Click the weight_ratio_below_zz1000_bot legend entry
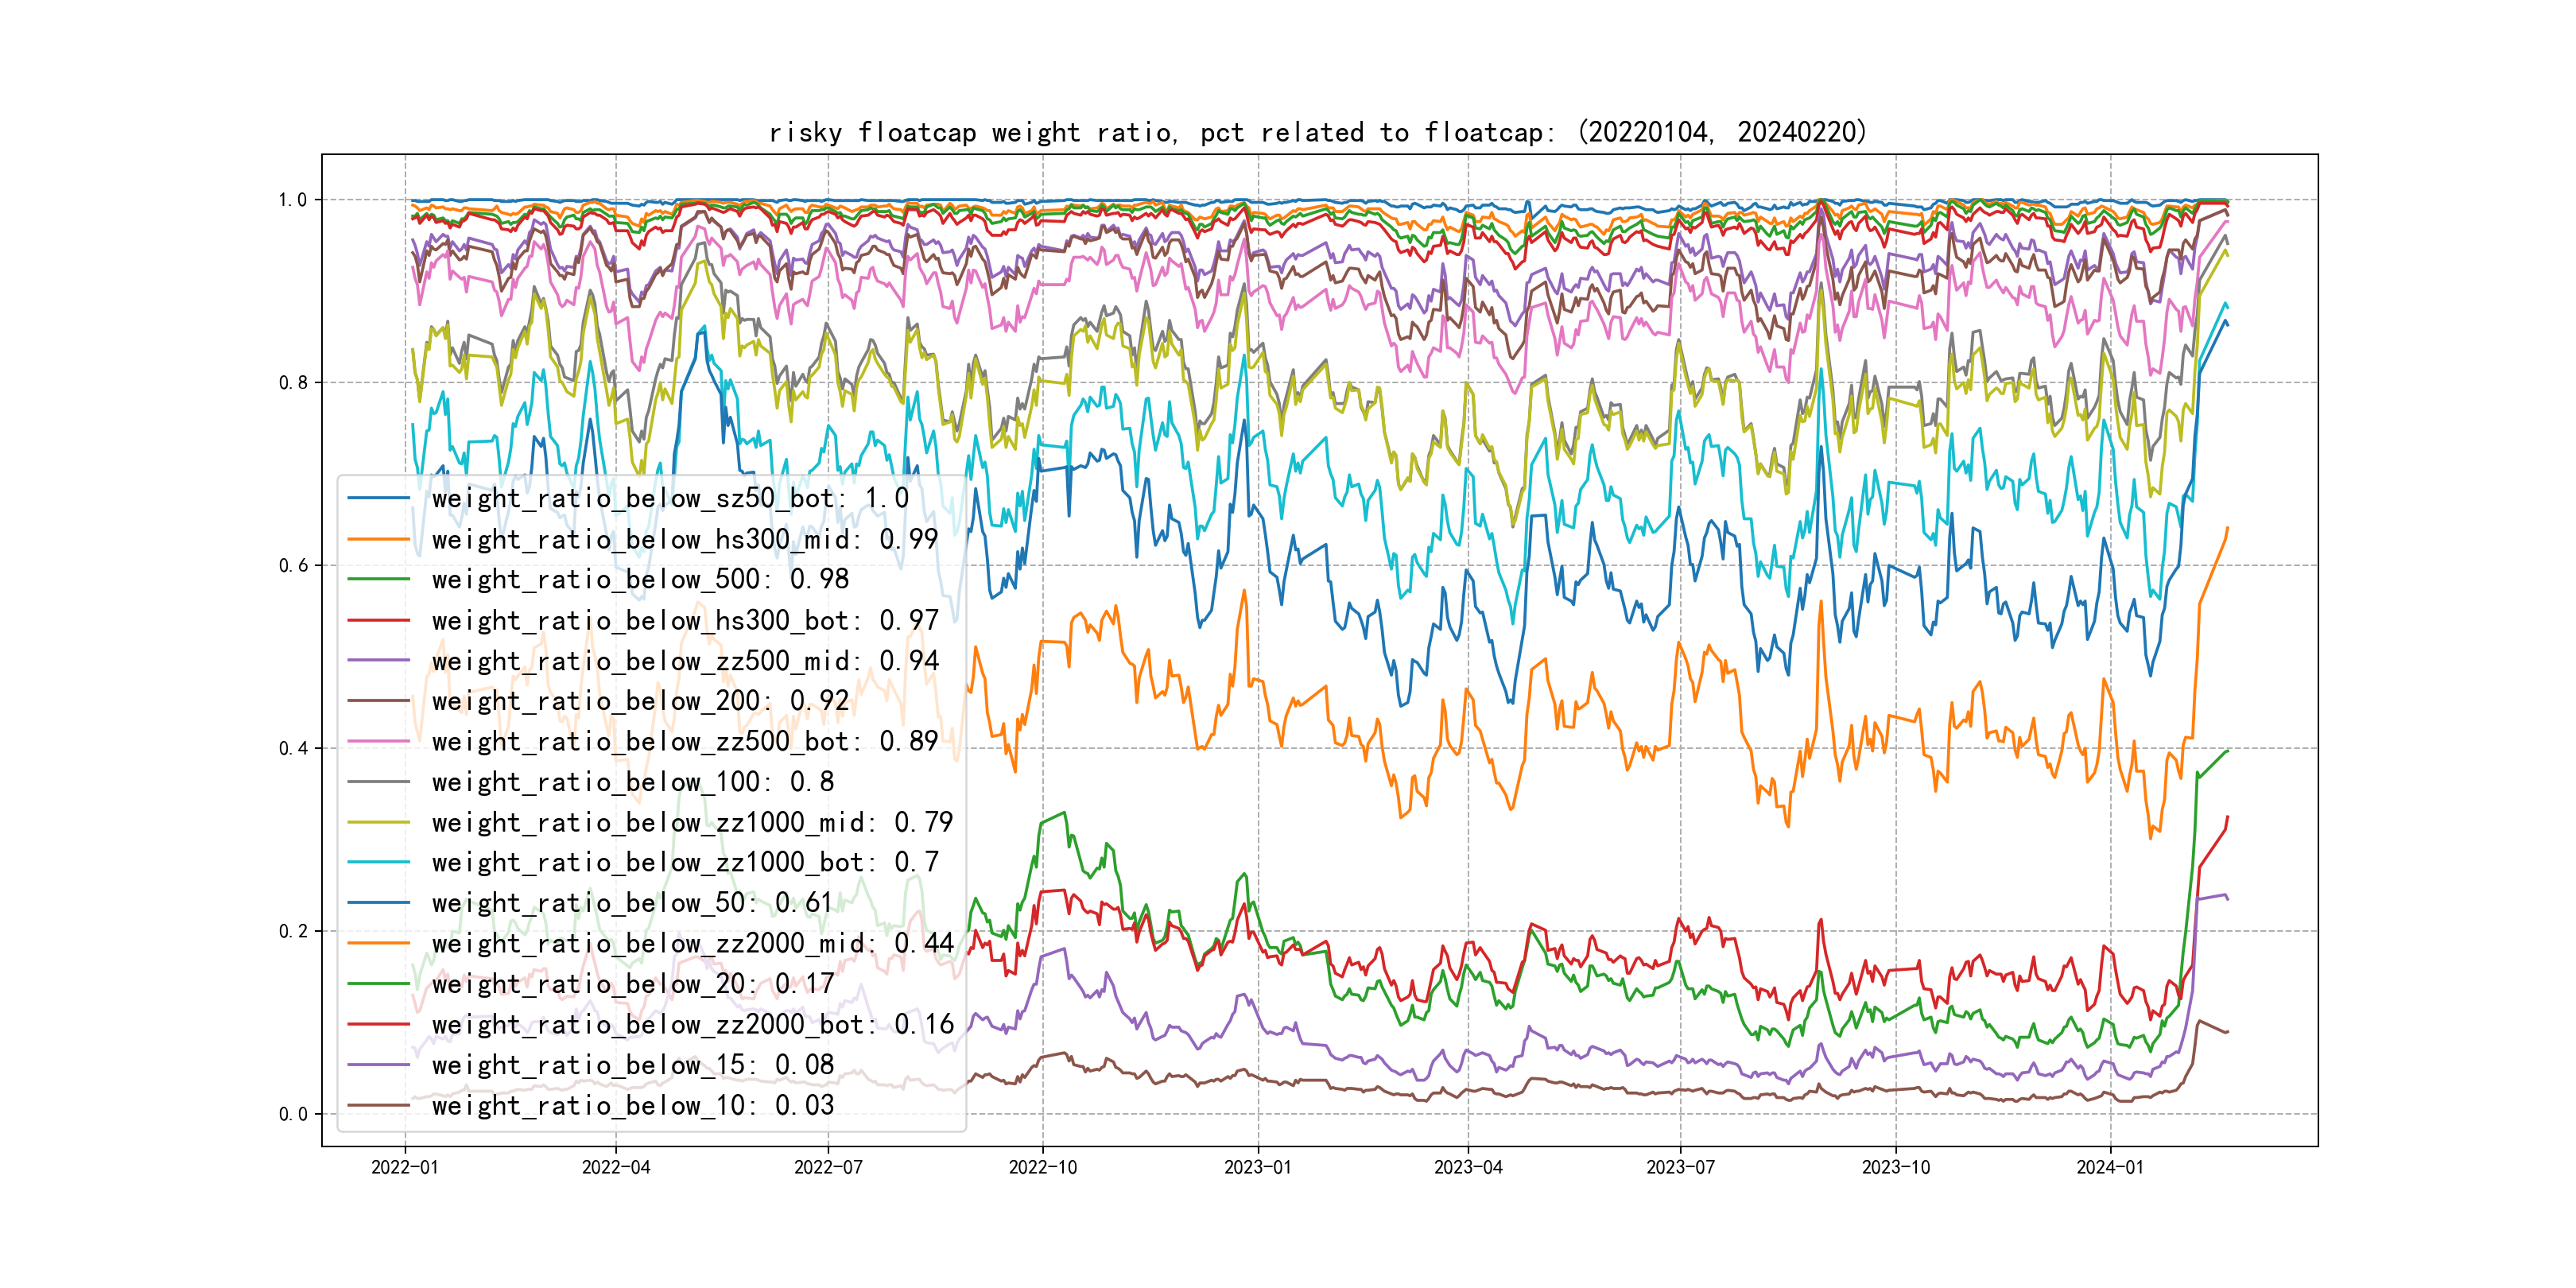Screen dimensions: 2576x1288 (x=684, y=862)
